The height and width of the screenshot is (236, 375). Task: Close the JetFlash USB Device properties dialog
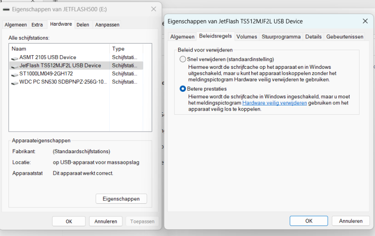coord(365,21)
